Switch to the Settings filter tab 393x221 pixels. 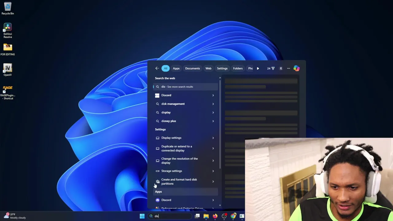point(222,68)
